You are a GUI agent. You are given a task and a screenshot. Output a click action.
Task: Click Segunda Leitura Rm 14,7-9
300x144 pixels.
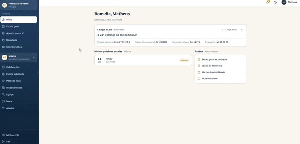pos(186,42)
